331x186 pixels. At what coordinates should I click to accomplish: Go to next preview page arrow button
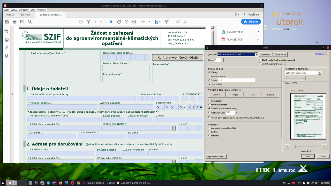pyautogui.click(x=324, y=147)
